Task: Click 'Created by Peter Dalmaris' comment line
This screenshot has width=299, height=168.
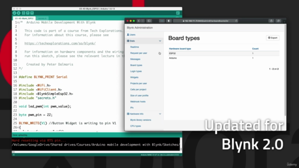Action: click(50, 64)
